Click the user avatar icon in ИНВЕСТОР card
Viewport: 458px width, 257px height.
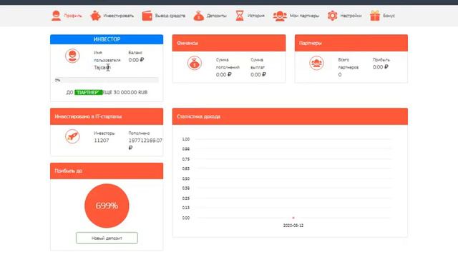tap(72, 56)
